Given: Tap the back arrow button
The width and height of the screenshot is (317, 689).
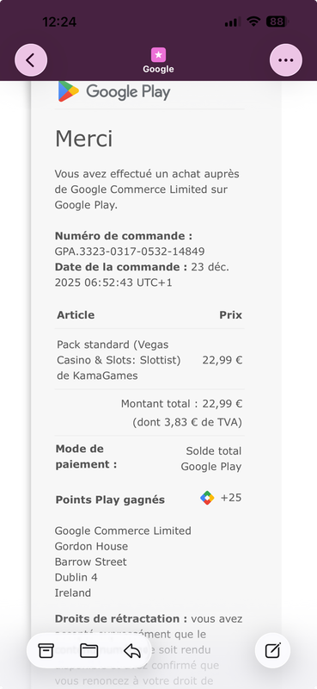Looking at the screenshot, I should click(31, 60).
